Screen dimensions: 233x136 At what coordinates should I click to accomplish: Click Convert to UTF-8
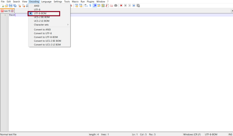point(43,33)
